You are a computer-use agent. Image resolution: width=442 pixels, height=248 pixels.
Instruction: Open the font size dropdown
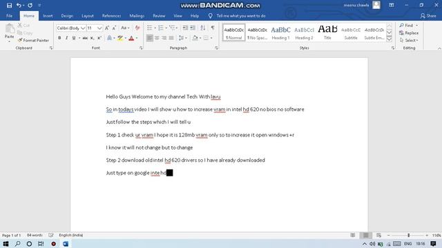point(99,28)
